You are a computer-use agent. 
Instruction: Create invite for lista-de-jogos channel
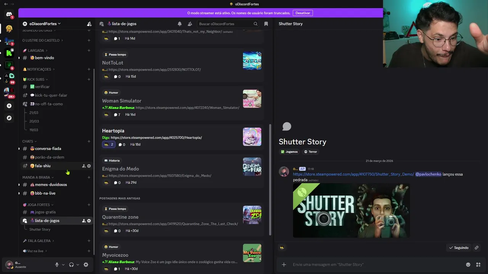[x=84, y=221]
